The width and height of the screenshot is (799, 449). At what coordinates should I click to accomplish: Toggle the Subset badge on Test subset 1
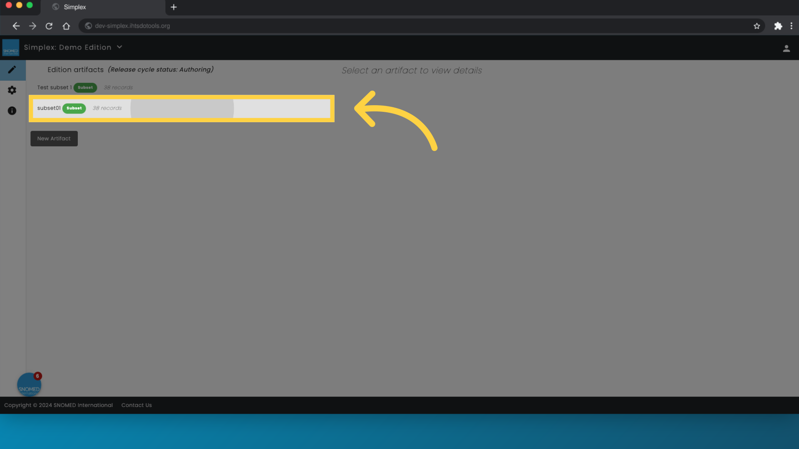click(85, 87)
